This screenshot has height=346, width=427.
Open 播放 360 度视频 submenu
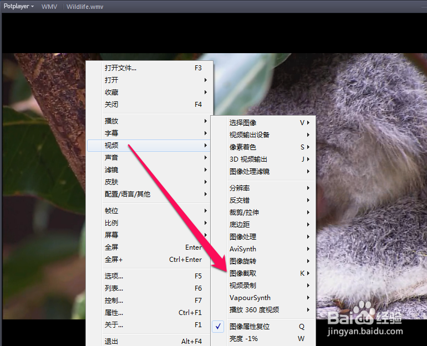pos(263,310)
